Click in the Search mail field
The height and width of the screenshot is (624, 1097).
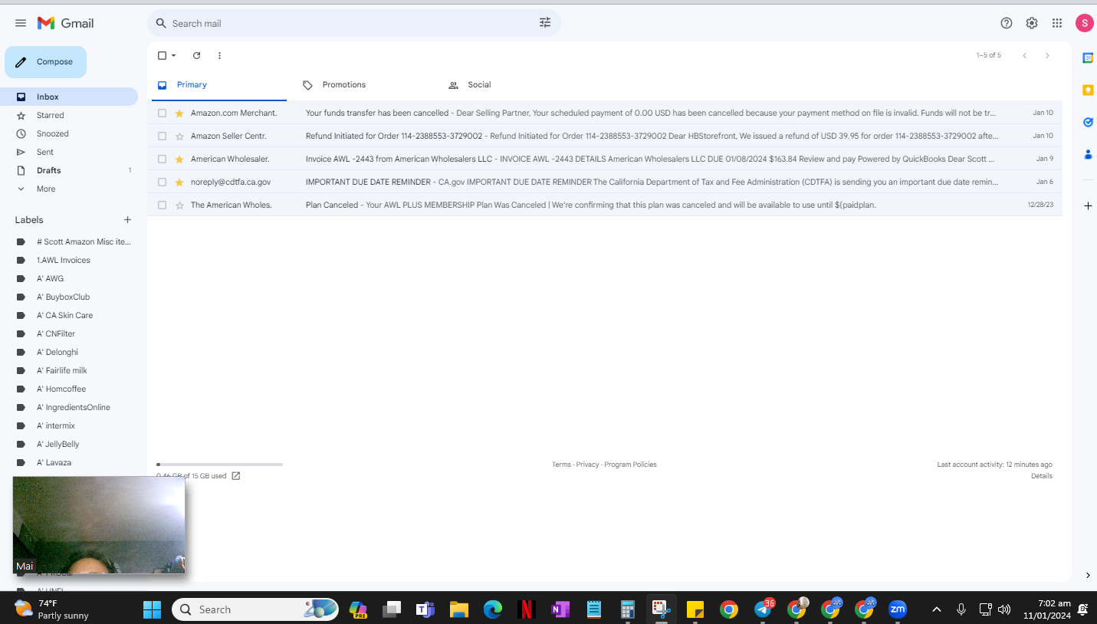point(353,23)
